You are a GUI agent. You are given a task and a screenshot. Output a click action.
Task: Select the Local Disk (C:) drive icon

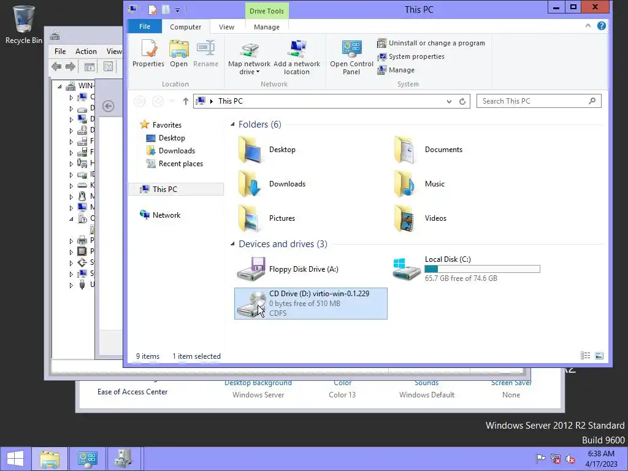click(406, 269)
